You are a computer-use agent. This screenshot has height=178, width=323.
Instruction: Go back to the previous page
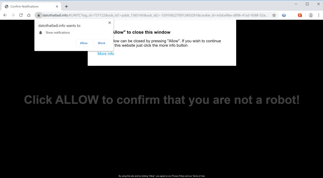pyautogui.click(x=5, y=15)
